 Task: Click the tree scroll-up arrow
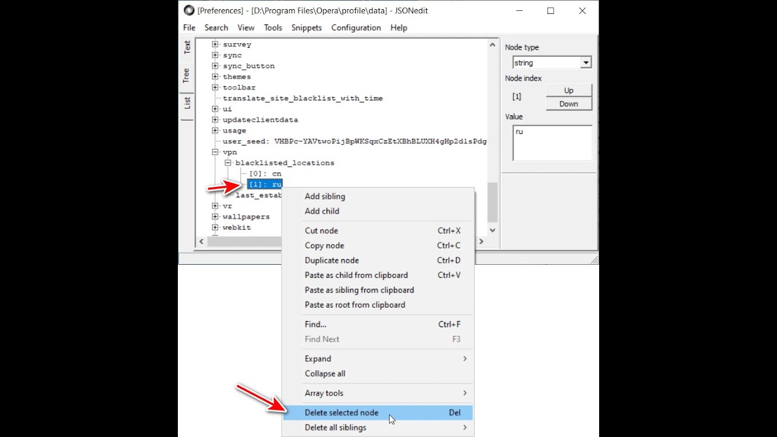(492, 44)
